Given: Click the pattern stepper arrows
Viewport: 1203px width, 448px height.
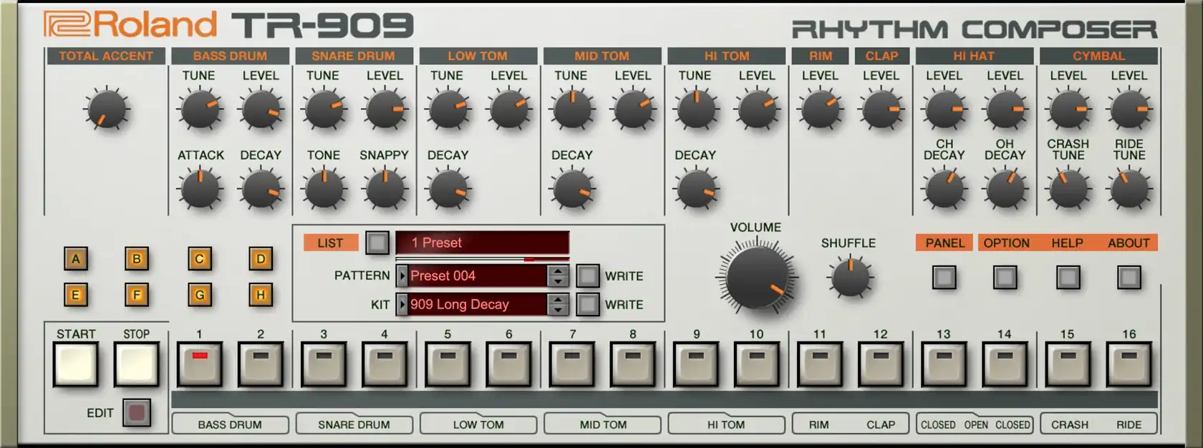Looking at the screenshot, I should pos(558,276).
